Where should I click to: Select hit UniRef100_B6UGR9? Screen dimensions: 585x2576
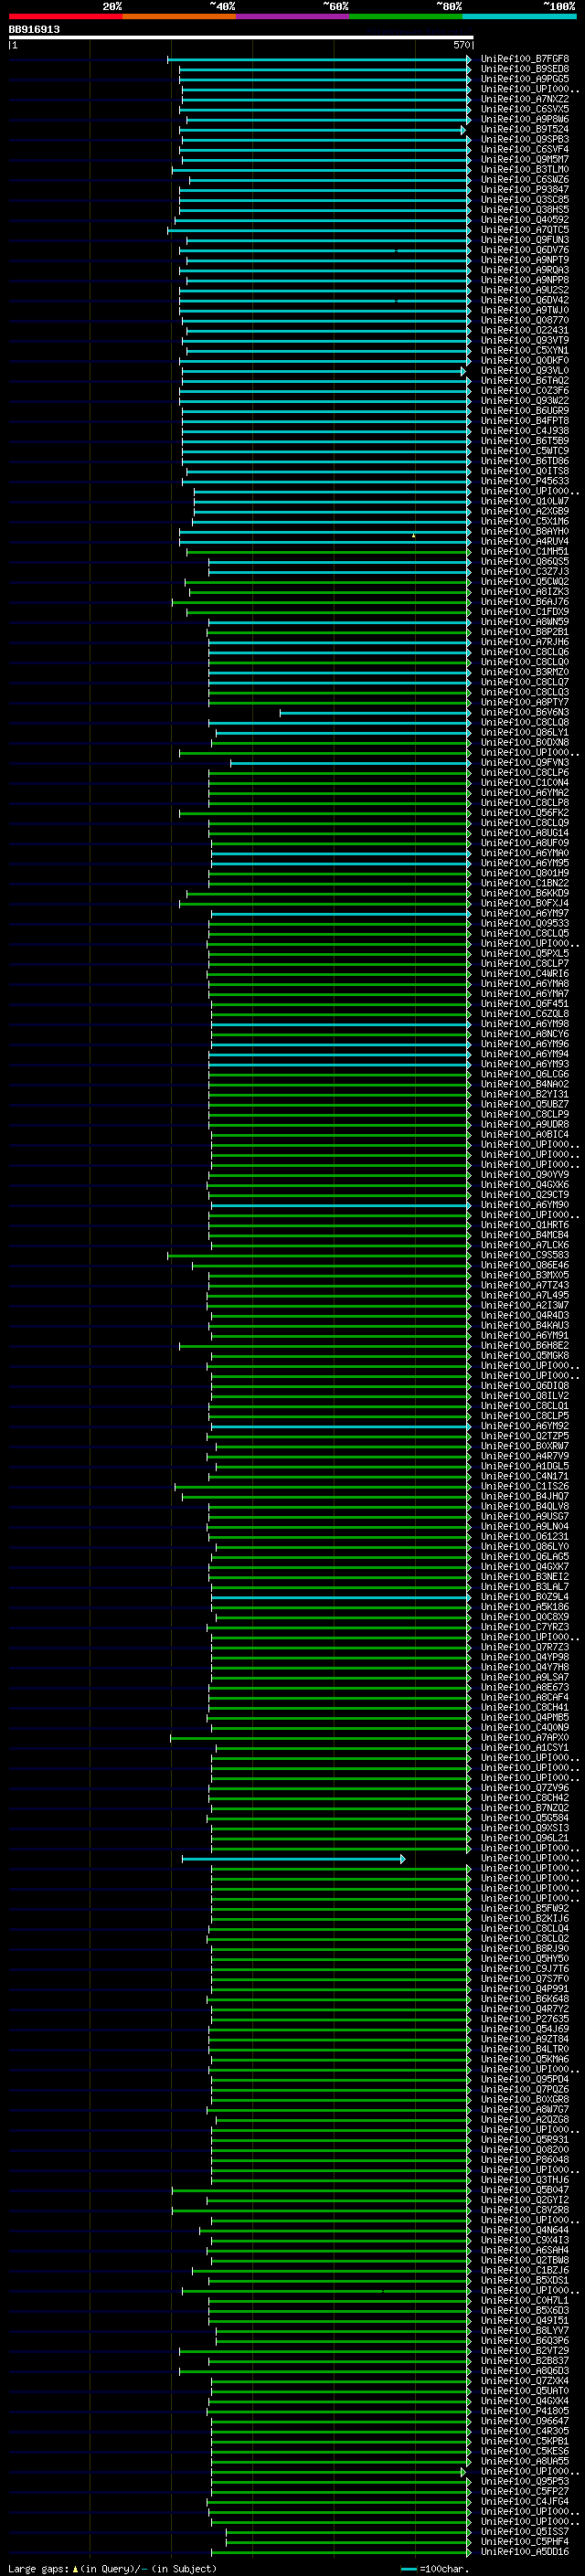click(x=525, y=411)
